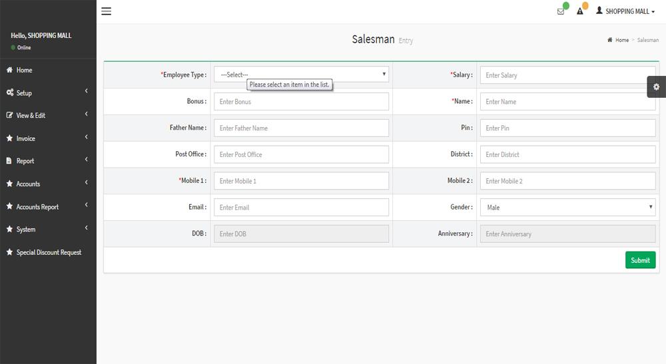Click the Special Discount Request star icon

[9, 252]
